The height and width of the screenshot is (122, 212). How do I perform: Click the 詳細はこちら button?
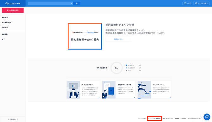click(118, 39)
